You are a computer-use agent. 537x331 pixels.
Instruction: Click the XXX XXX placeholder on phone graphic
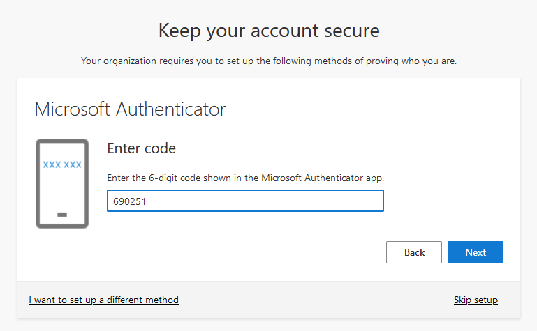coord(62,165)
